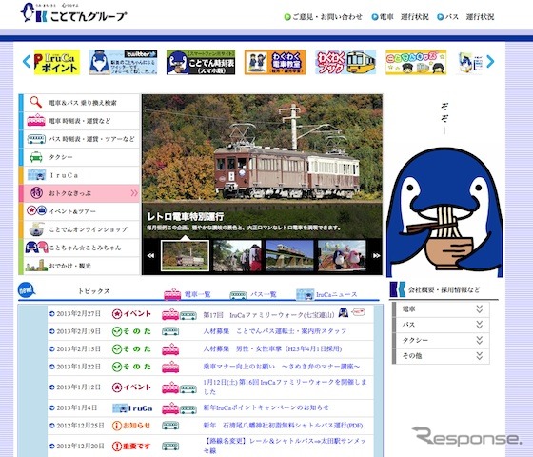
Task: Open 石清尾八幡神社 シャトルバス PDF link
Action: pyautogui.click(x=283, y=426)
